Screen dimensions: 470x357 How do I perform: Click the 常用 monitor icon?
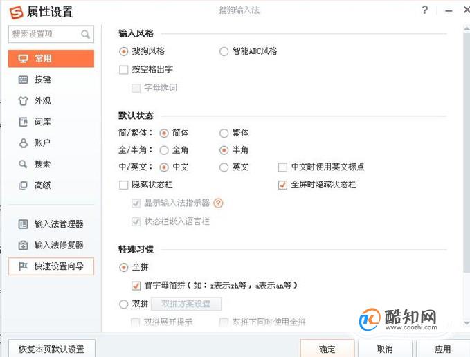point(23,59)
